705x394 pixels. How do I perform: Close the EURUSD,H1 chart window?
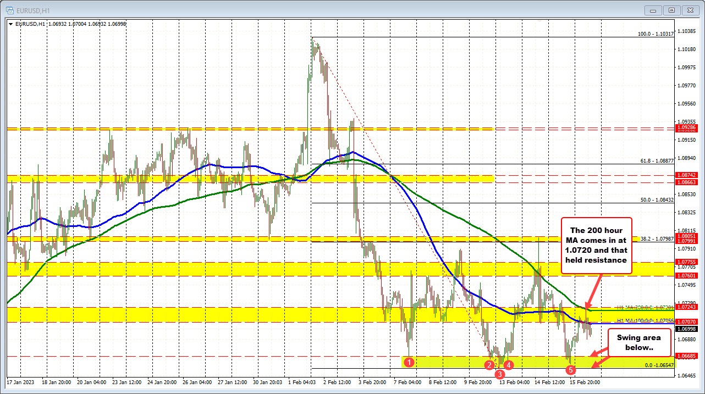[688, 10]
